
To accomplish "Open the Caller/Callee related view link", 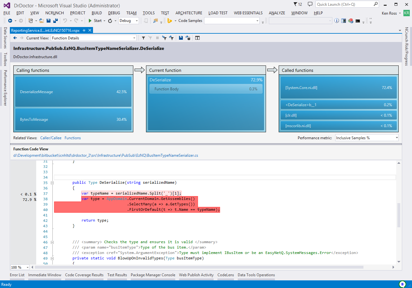I will click(51, 138).
